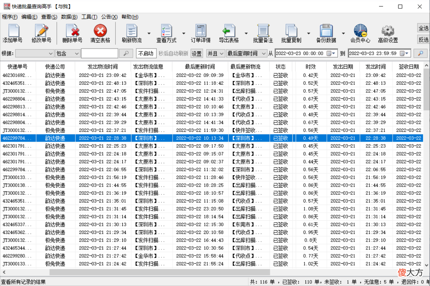Click the 1.02天 时效 cell
The image size is (430, 286).
point(311,264)
